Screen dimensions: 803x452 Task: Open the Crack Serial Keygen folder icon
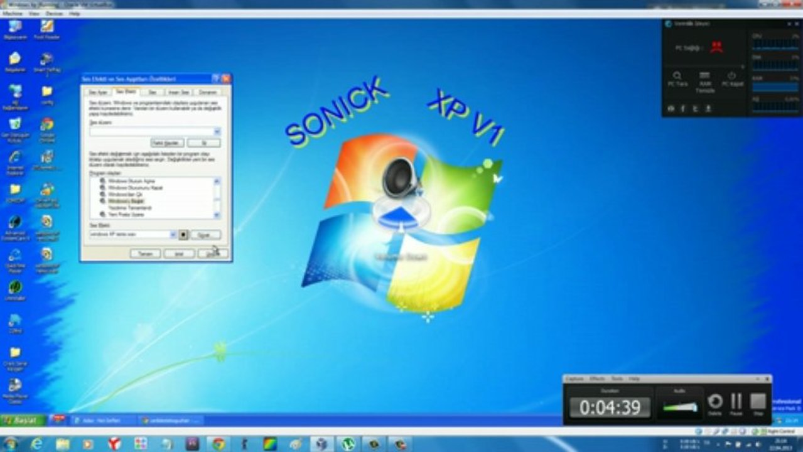pyautogui.click(x=15, y=358)
